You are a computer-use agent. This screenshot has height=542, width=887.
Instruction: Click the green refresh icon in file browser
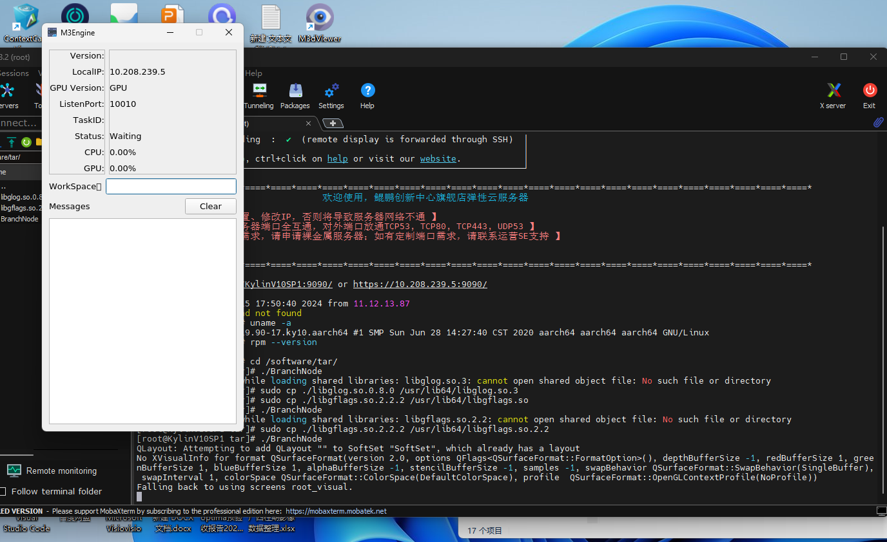tap(26, 142)
